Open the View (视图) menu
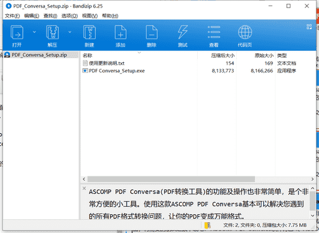The image size is (319, 233). coord(90,16)
